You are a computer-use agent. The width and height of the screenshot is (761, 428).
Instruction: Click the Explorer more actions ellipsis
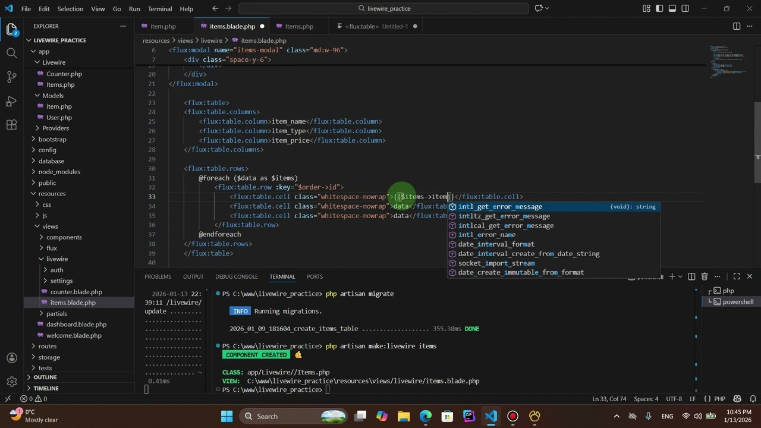coord(123,26)
